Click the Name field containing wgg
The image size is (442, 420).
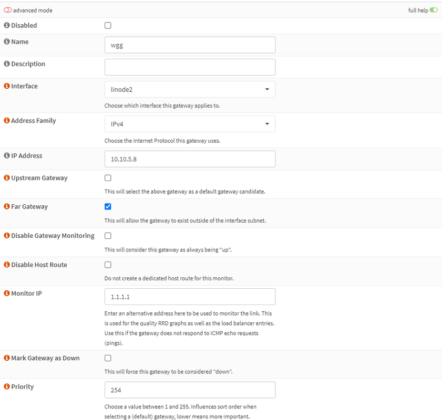tap(190, 45)
